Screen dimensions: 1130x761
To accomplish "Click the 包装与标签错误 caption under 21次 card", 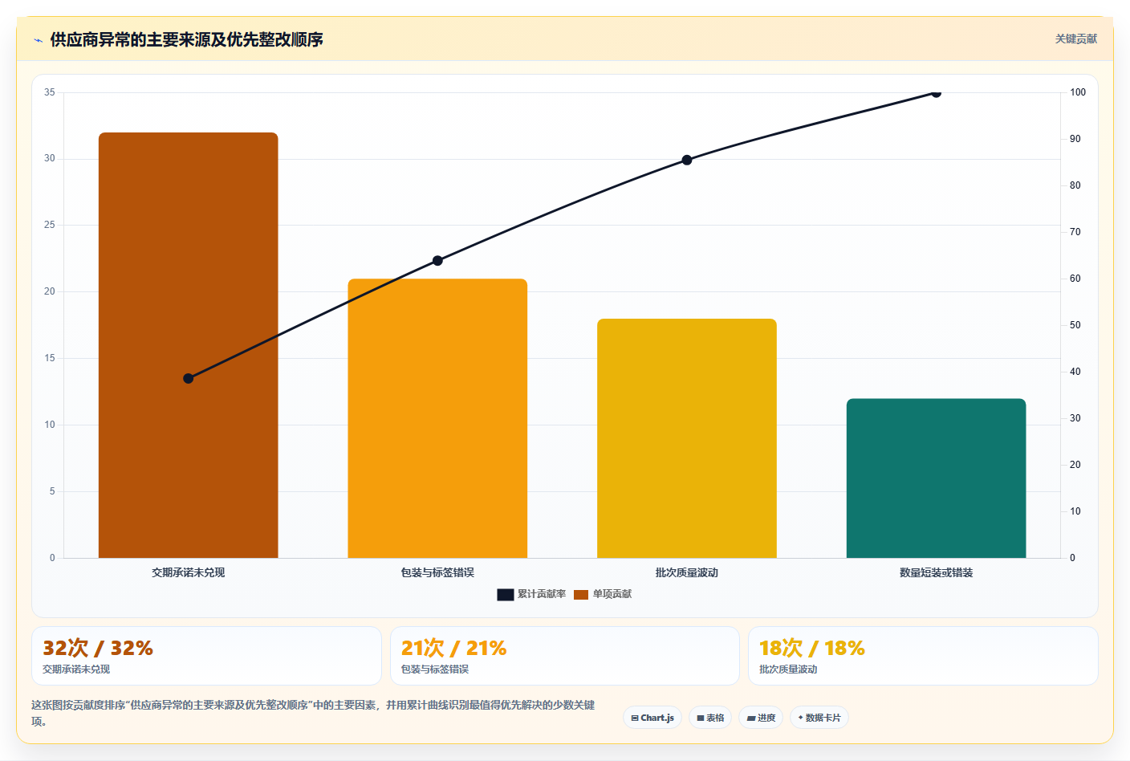I will 435,669.
